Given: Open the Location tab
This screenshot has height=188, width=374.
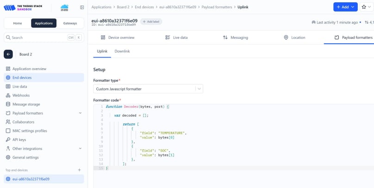Looking at the screenshot, I should (x=294, y=37).
